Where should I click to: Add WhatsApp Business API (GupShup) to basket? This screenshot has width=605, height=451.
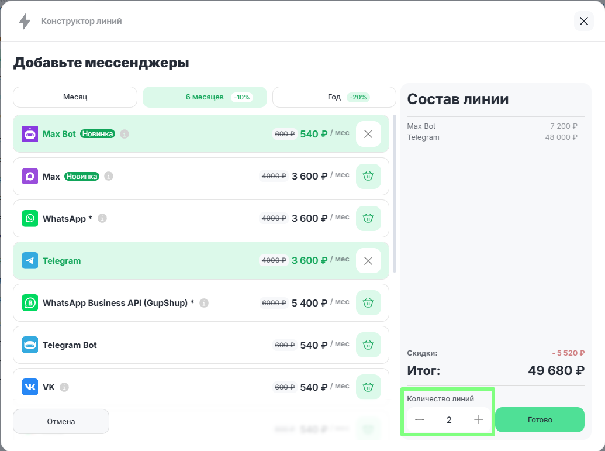pyautogui.click(x=368, y=303)
